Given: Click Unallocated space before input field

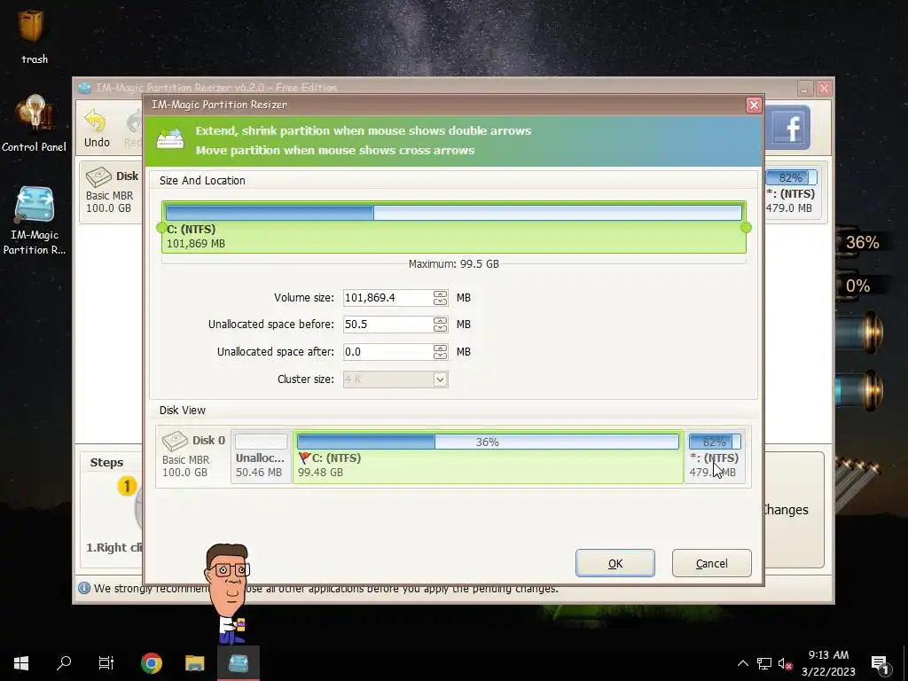Looking at the screenshot, I should pos(387,325).
